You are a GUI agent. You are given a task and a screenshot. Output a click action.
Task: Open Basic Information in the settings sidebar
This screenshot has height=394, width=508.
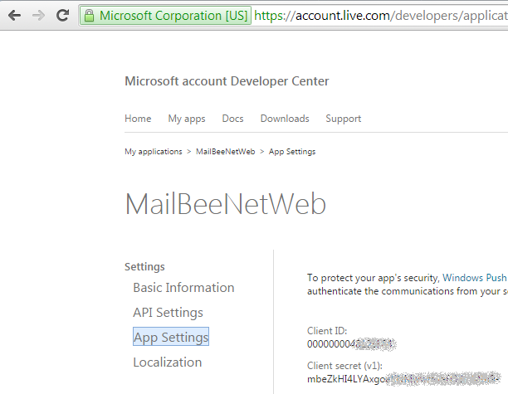tap(183, 288)
